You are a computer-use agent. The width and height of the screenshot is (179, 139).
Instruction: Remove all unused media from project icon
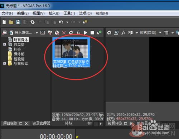tap(5, 33)
